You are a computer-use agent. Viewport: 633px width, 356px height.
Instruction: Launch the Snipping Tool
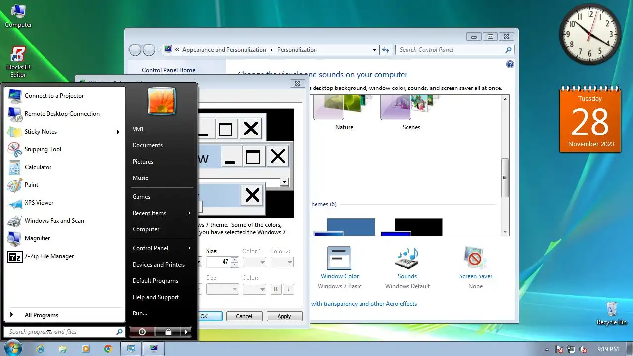tap(64, 149)
